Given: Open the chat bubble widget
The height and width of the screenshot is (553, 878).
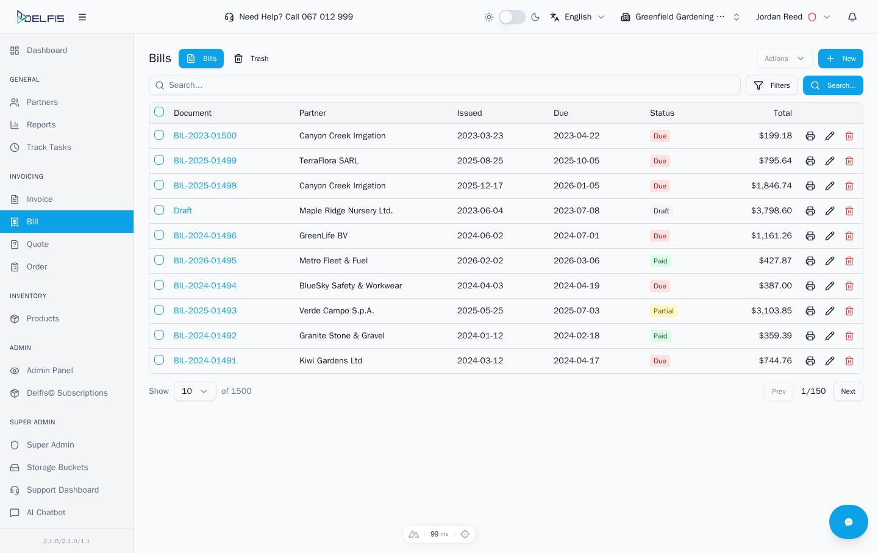Looking at the screenshot, I should tap(848, 522).
